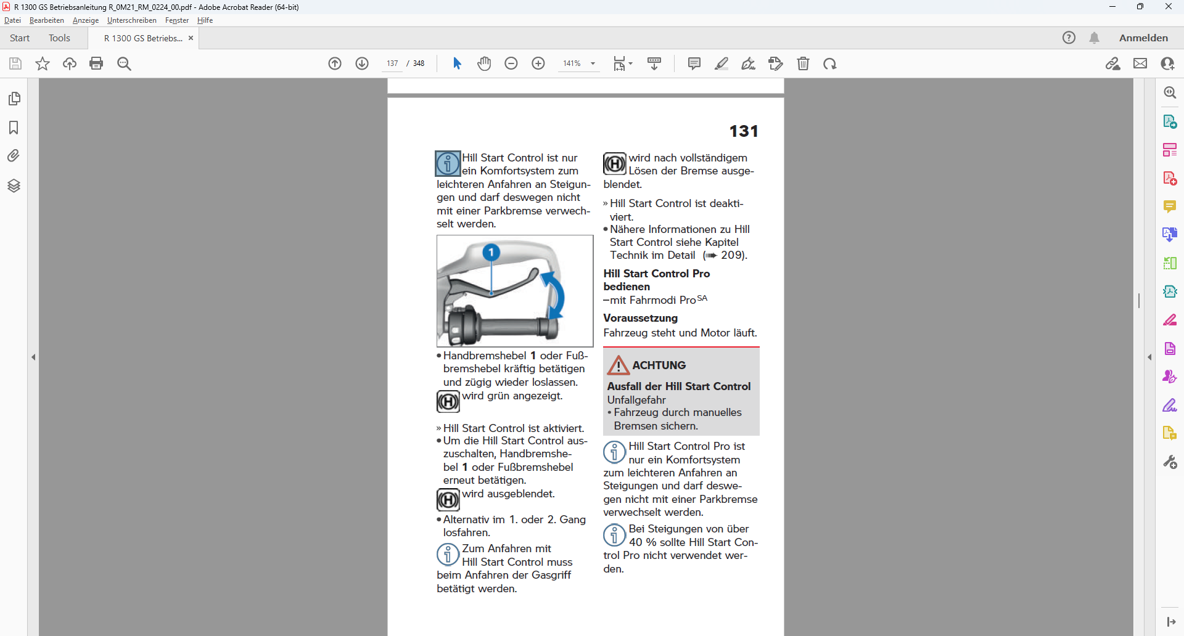
Task: Open the Datei menu
Action: click(x=12, y=20)
